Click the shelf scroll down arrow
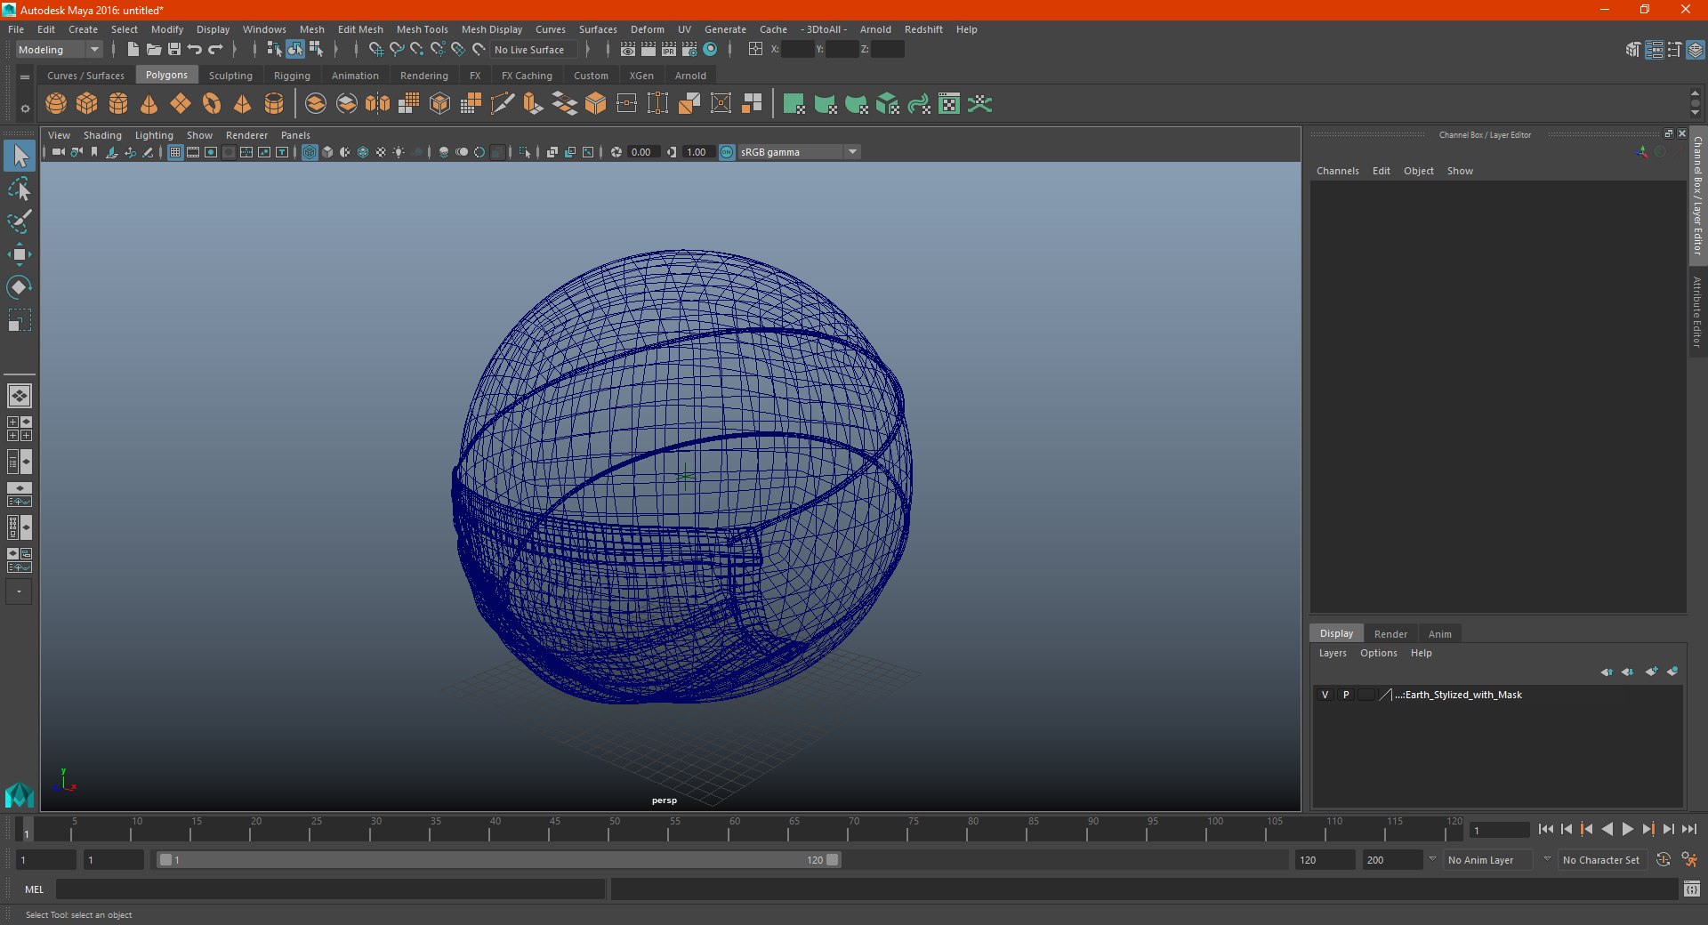This screenshot has width=1708, height=925. [1695, 113]
